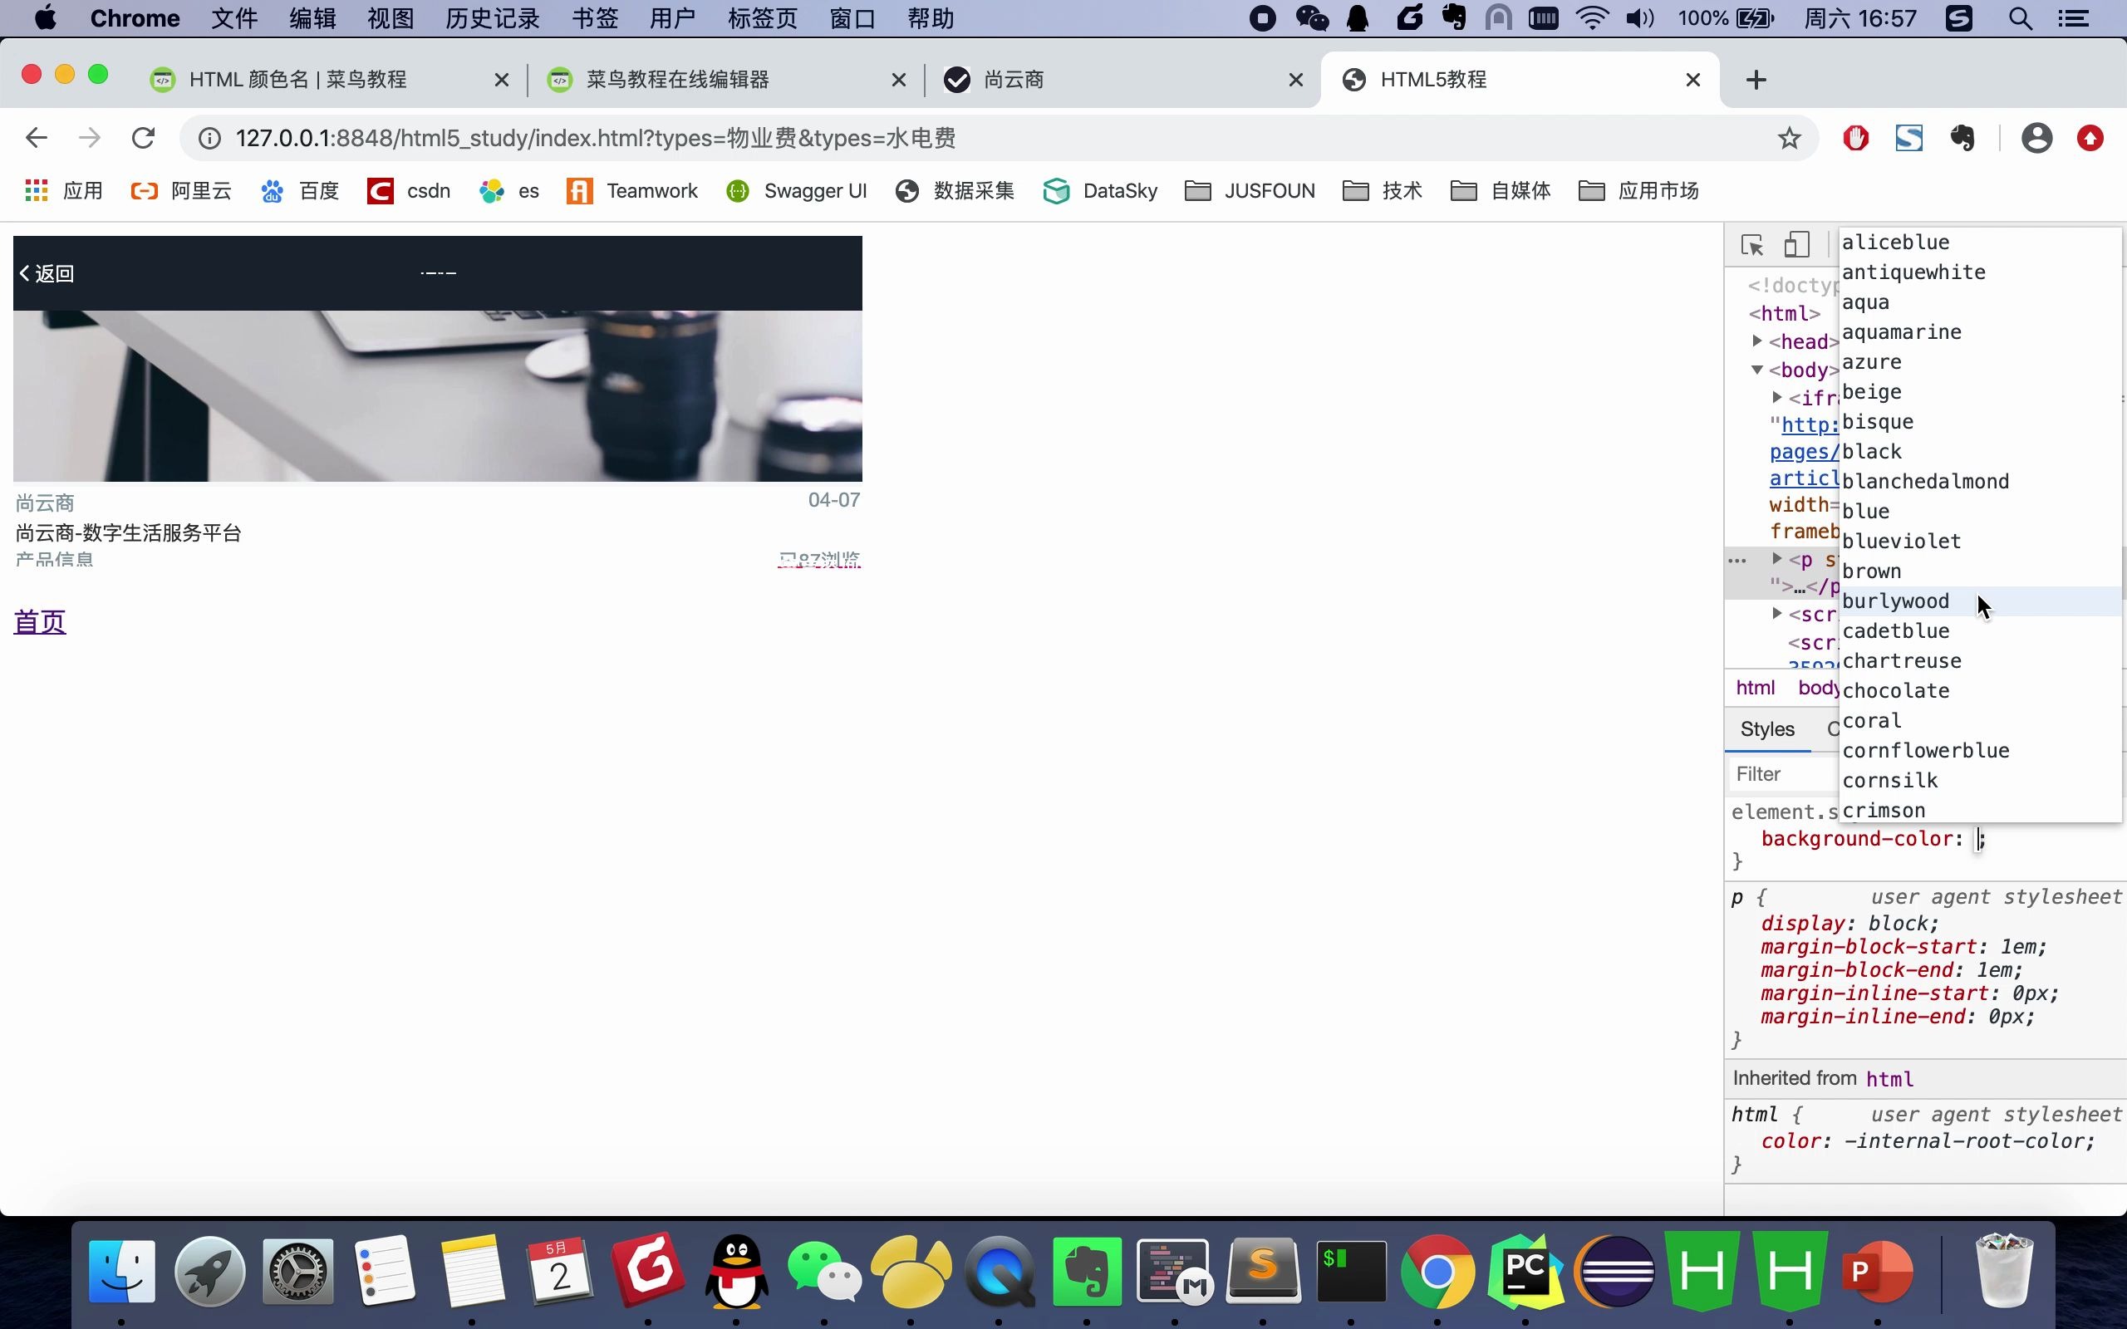The image size is (2127, 1329).
Task: Open PyCharm from the Dock
Action: coord(1526,1270)
